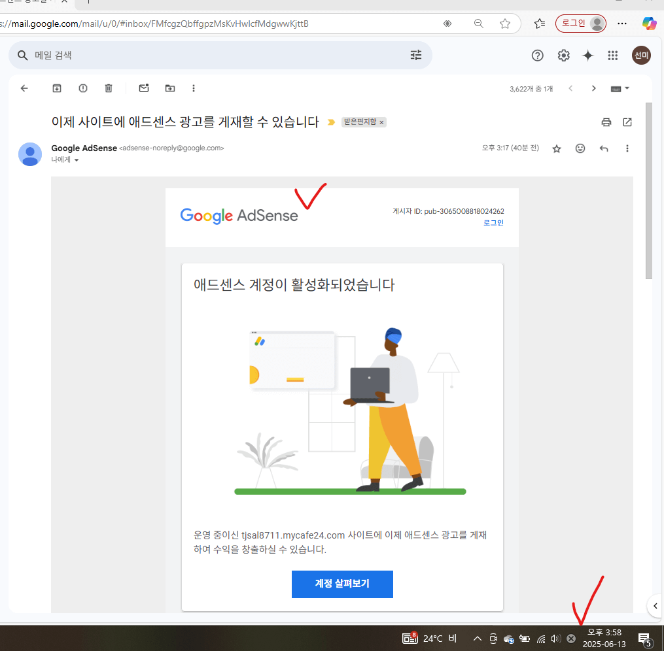Screen dimensions: 664x651
Task: Open the cloud sync tray icon
Action: [x=508, y=639]
